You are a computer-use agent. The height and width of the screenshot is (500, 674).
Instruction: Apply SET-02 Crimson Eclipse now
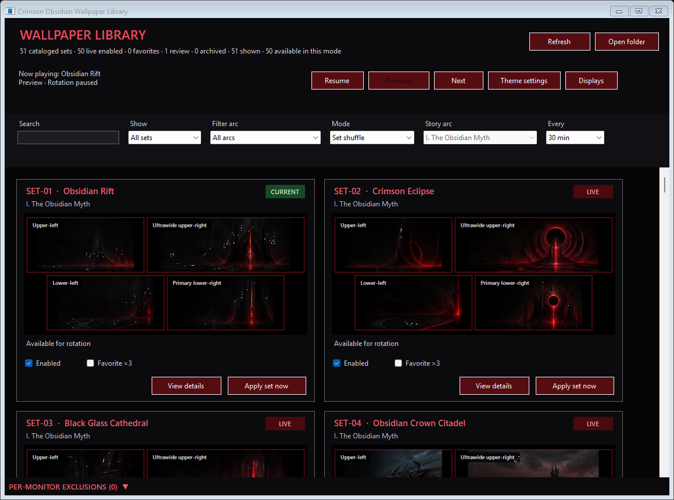574,386
